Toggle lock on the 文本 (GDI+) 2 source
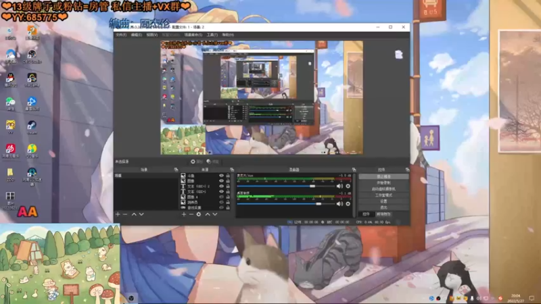The height and width of the screenshot is (304, 541). [228, 186]
